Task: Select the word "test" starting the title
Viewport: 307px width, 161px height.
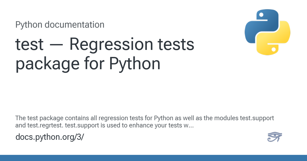Action: (29, 44)
